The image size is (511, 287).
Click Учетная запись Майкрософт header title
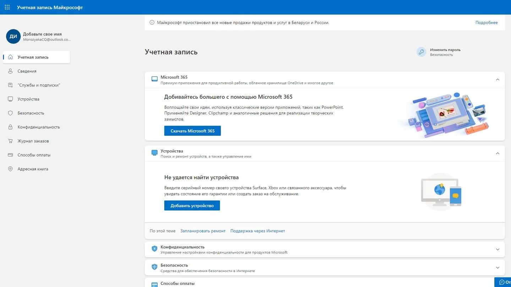(x=50, y=7)
